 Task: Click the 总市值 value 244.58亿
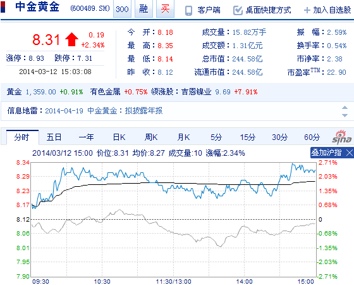[247, 59]
